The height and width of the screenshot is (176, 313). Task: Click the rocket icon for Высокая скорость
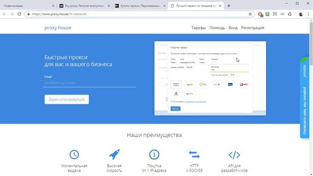tap(114, 154)
